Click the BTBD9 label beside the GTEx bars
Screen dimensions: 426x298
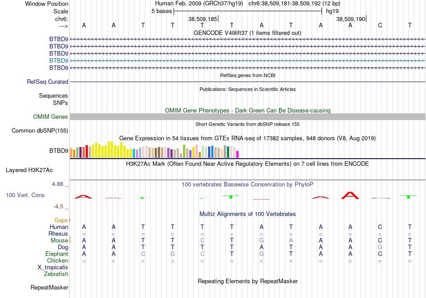[59, 151]
